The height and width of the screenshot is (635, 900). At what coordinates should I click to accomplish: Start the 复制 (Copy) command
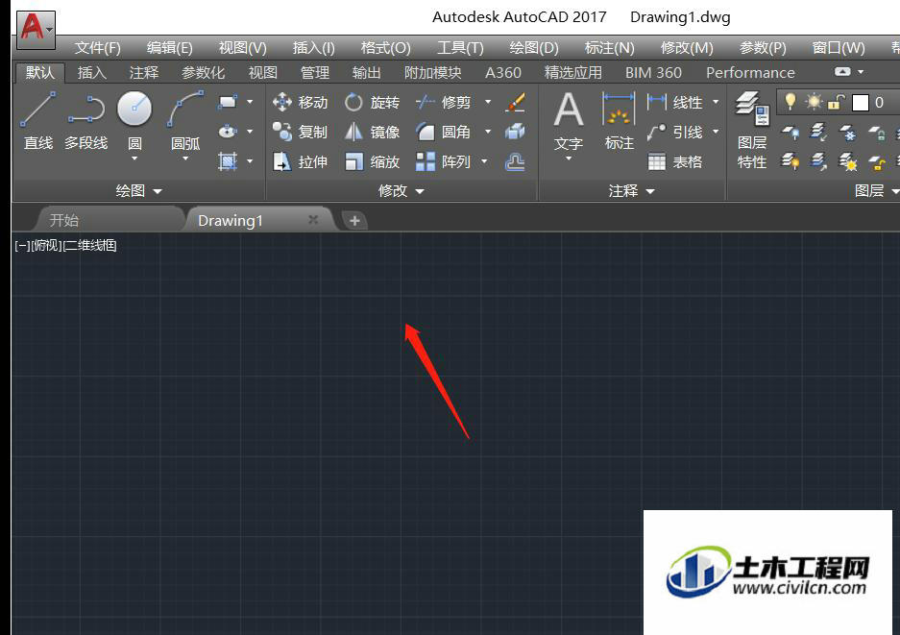pyautogui.click(x=300, y=132)
